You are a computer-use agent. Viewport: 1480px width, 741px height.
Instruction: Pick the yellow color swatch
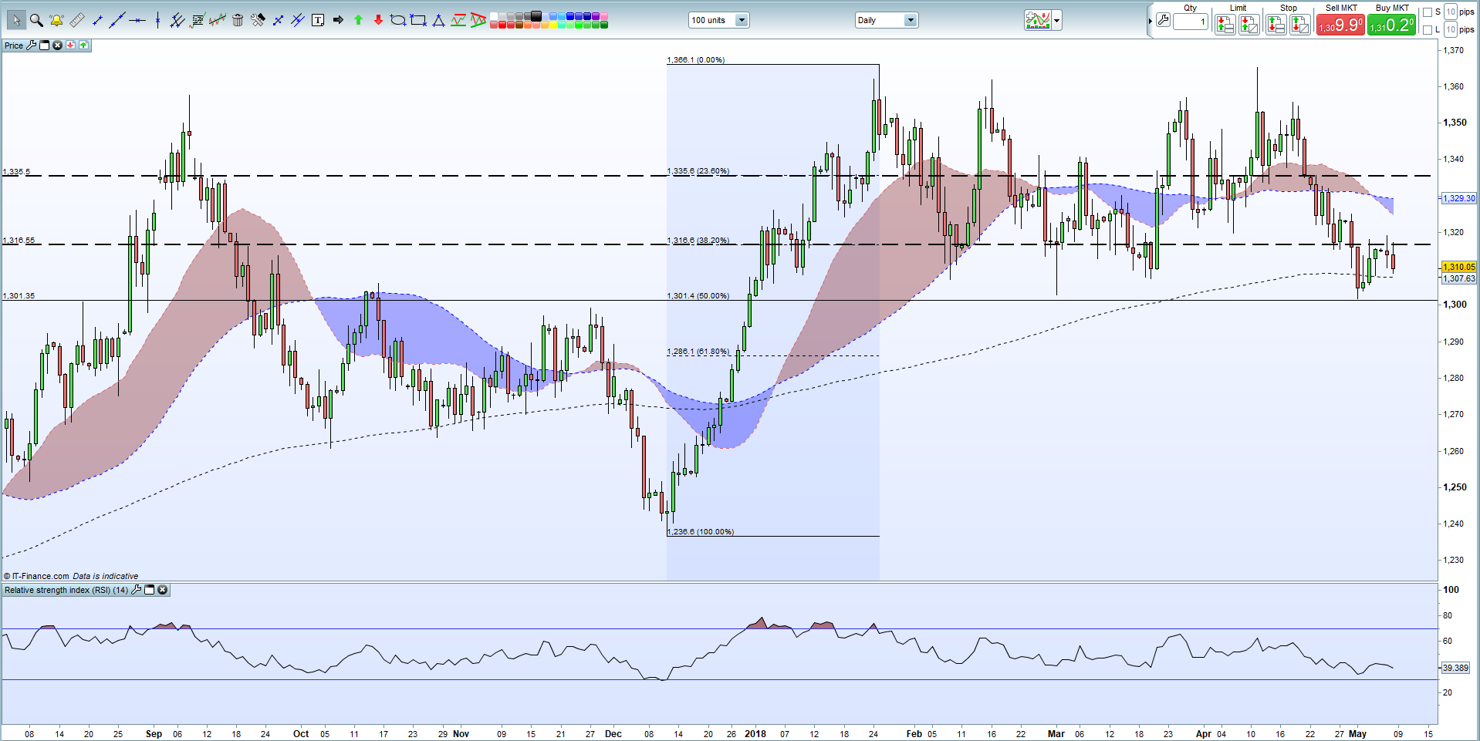tap(553, 25)
